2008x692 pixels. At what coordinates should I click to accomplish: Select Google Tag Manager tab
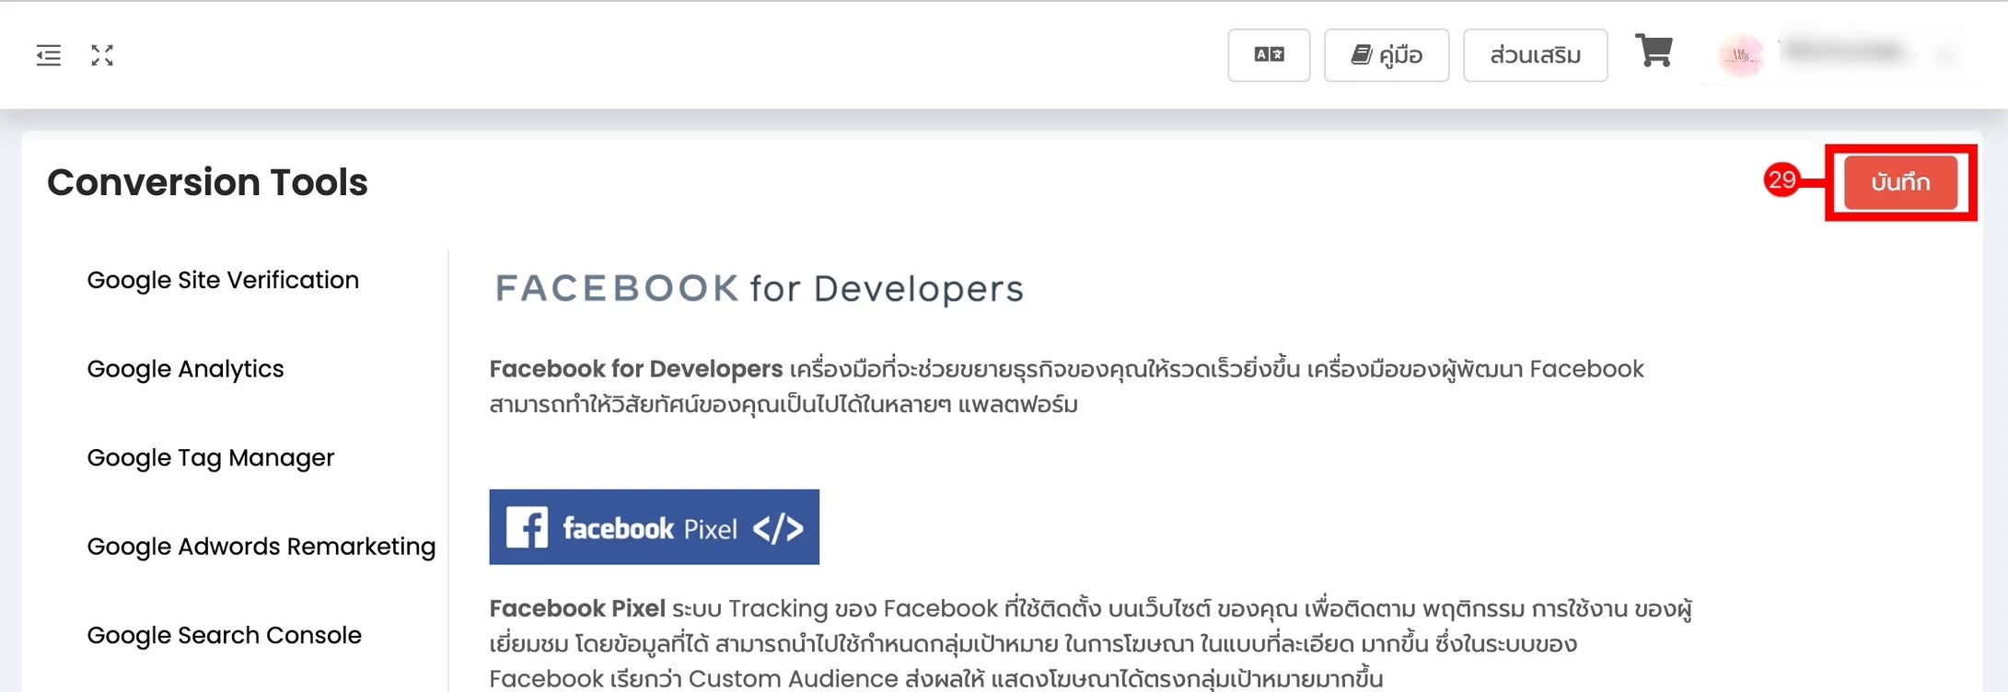pos(210,457)
